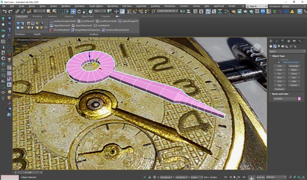Click the NGon spline button
This screenshot has height=180, width=307.
coord(279,78)
